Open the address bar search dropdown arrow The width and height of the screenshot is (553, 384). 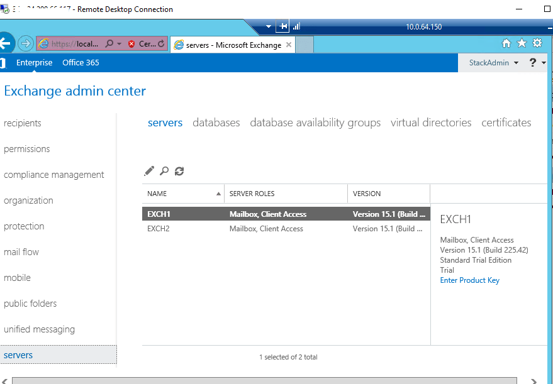point(119,44)
